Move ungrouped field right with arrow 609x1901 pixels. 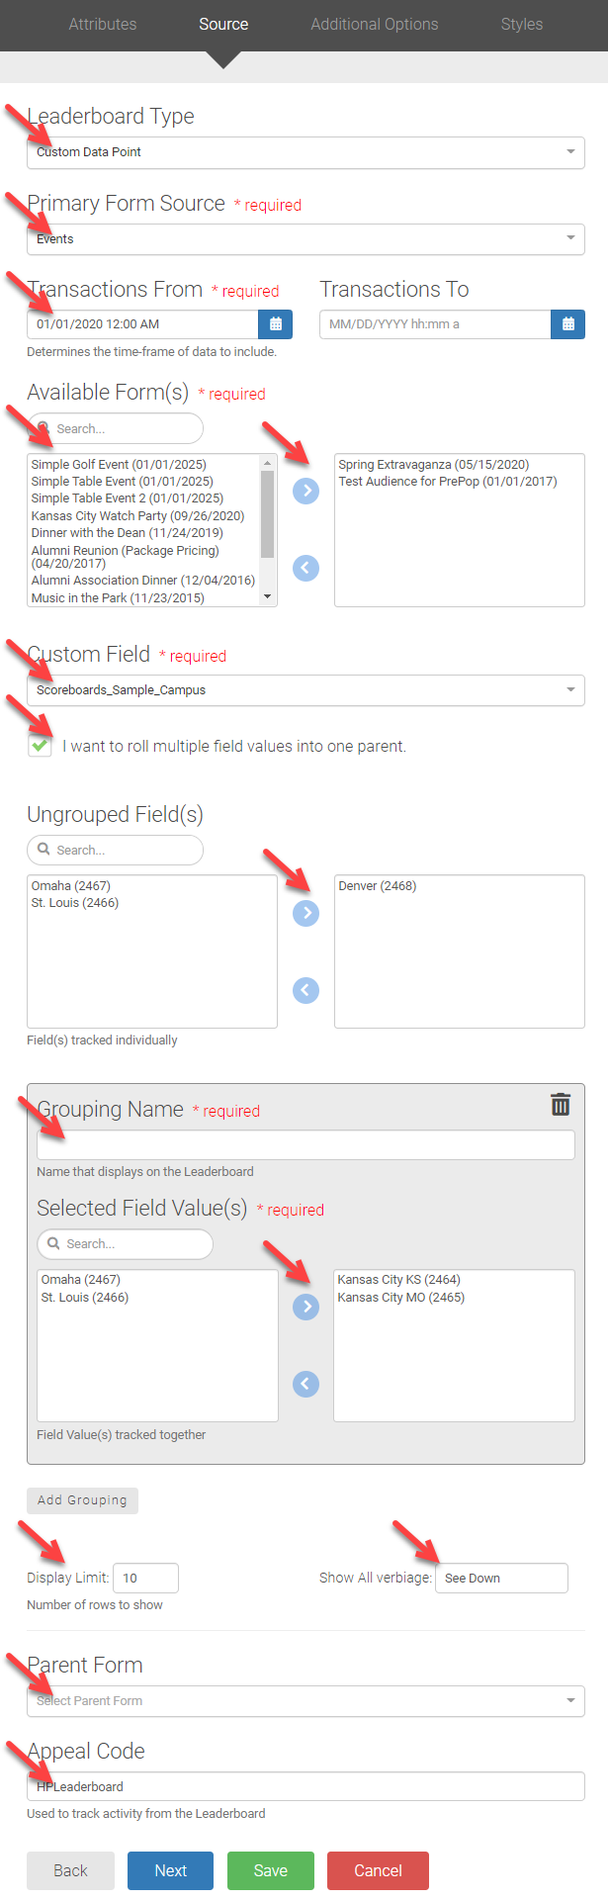(306, 913)
